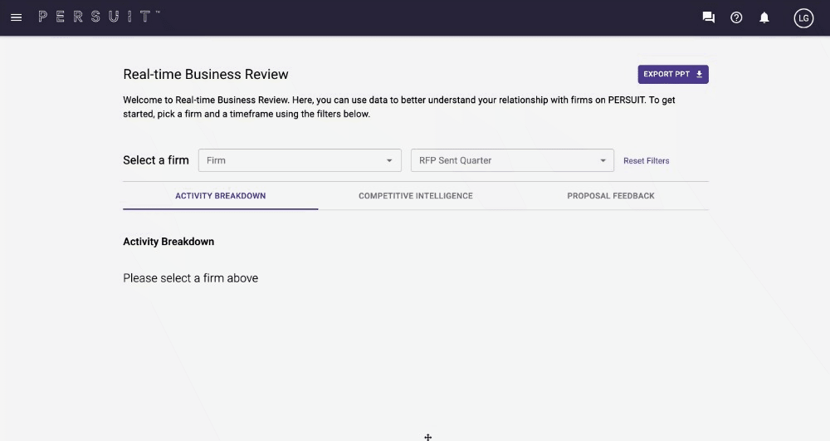Click the 'Select a firm' label

pyautogui.click(x=156, y=160)
